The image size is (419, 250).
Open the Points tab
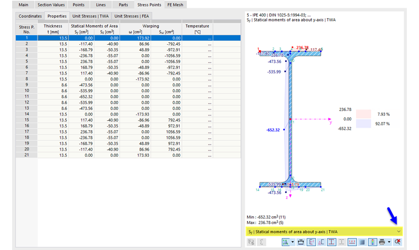78,5
